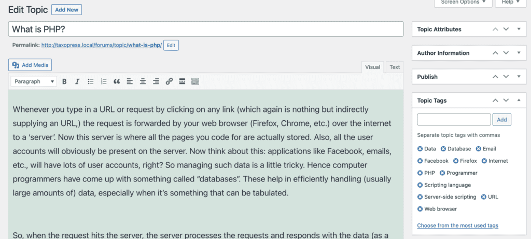Open the what-is-php permalink
The height and width of the screenshot is (239, 531).
[102, 45]
